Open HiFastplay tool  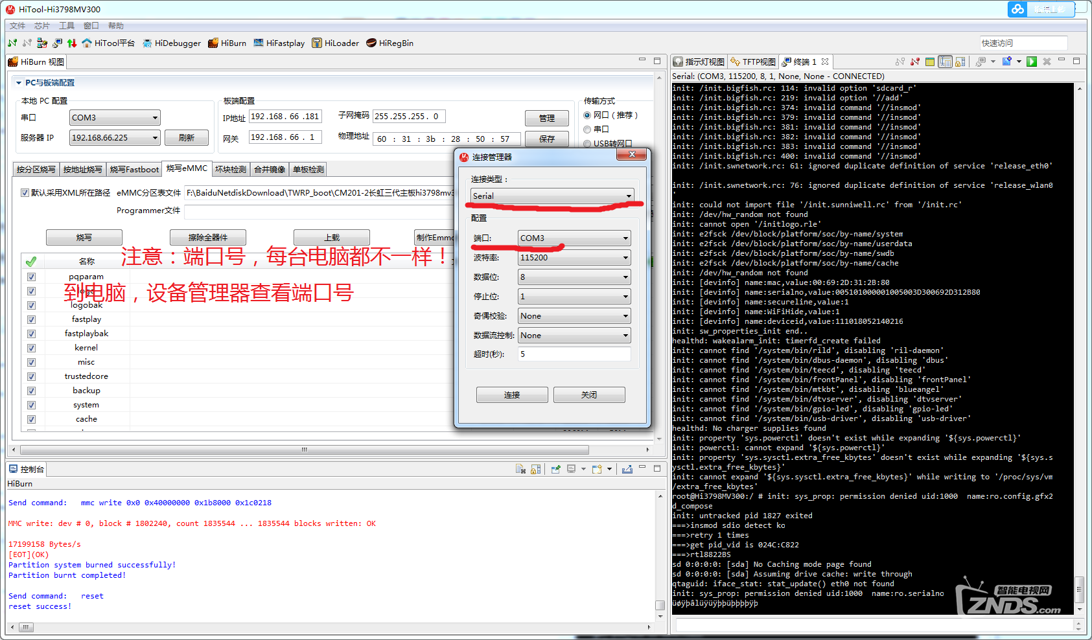click(x=279, y=43)
